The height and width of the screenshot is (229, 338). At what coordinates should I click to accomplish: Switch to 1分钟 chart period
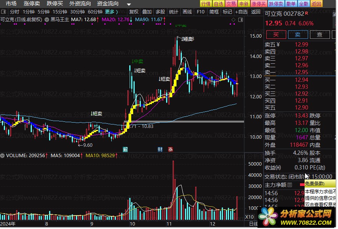(x=29, y=12)
